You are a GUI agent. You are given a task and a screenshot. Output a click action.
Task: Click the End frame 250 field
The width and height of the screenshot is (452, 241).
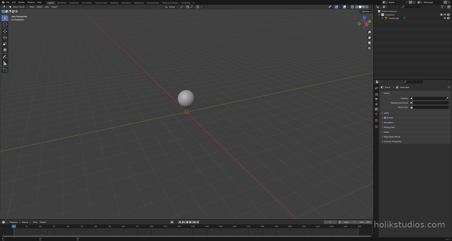365,222
